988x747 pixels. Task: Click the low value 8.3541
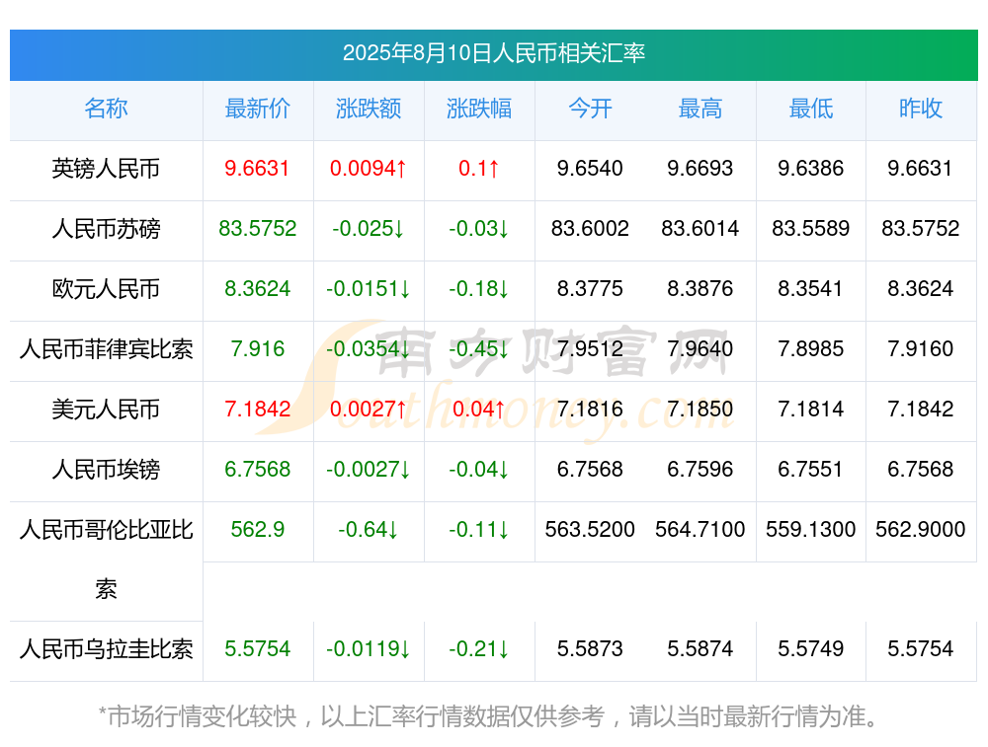[x=810, y=289]
